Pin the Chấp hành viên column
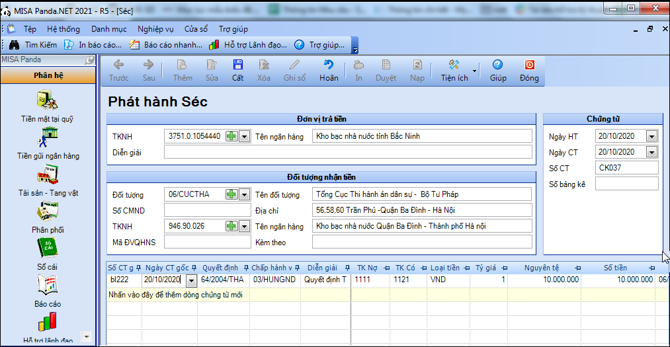 [297, 268]
